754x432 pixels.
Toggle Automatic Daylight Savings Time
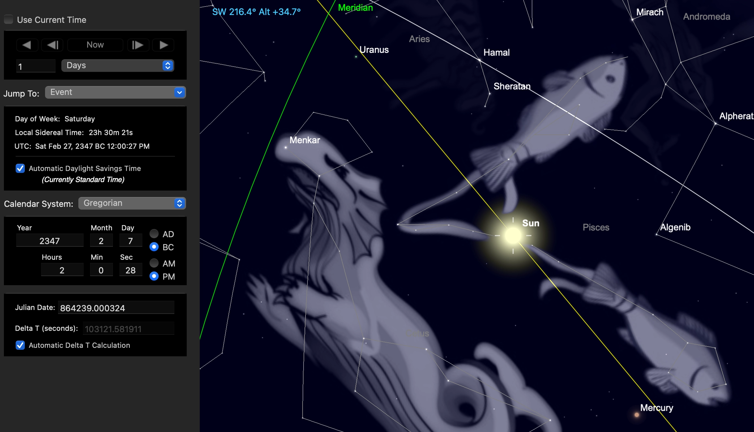(20, 168)
